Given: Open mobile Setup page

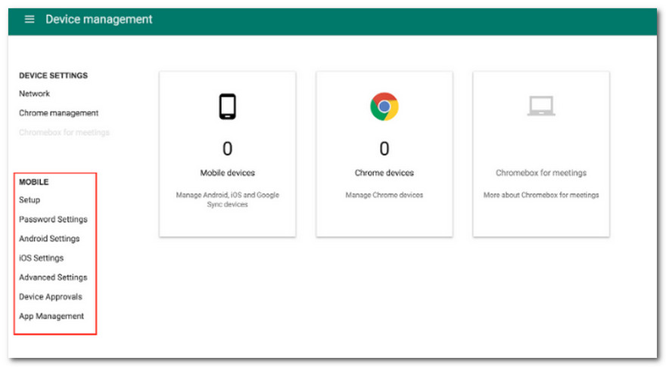Looking at the screenshot, I should pyautogui.click(x=30, y=200).
